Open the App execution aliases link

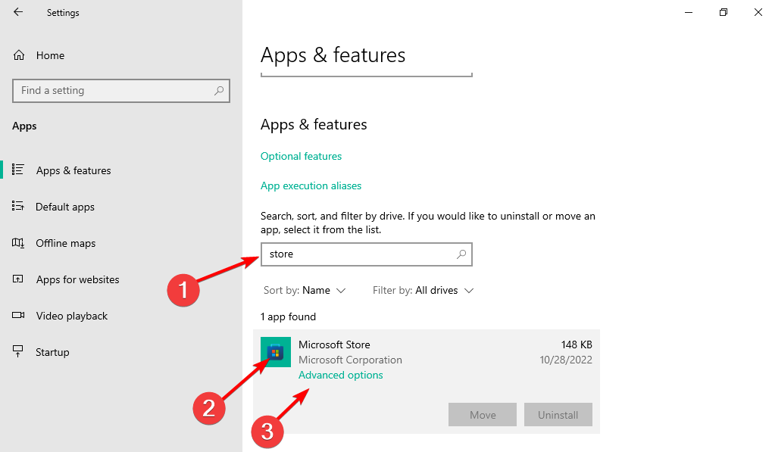click(x=311, y=185)
